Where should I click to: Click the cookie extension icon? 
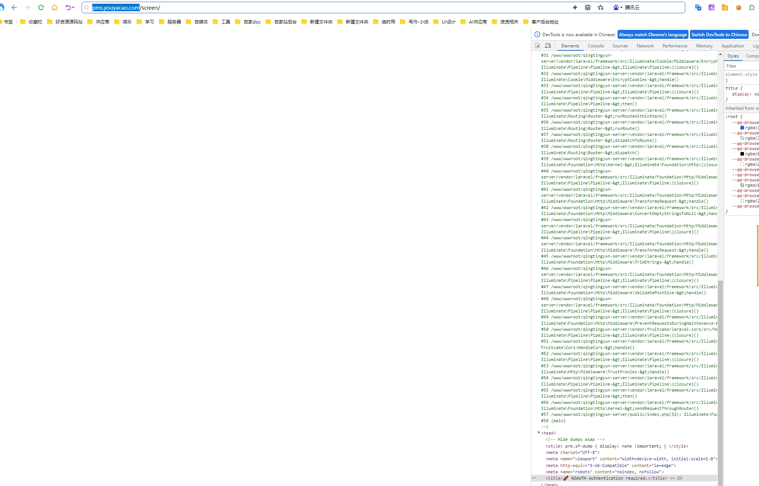738,7
